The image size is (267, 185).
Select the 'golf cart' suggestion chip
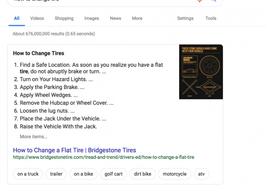click(113, 174)
